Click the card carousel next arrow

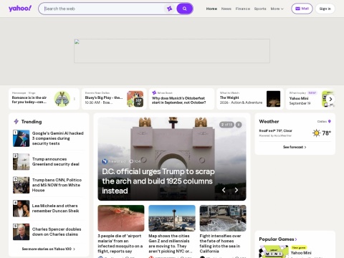(330, 99)
